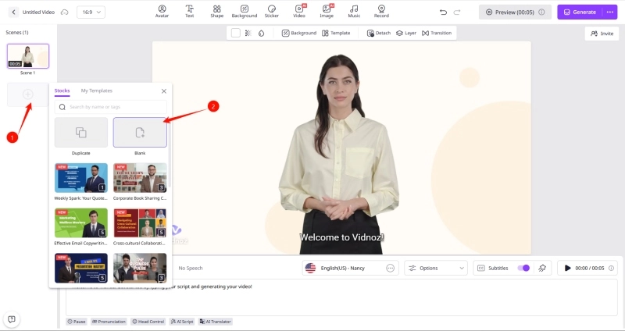Choose the Blank scene option
The height and width of the screenshot is (331, 625).
(x=140, y=132)
